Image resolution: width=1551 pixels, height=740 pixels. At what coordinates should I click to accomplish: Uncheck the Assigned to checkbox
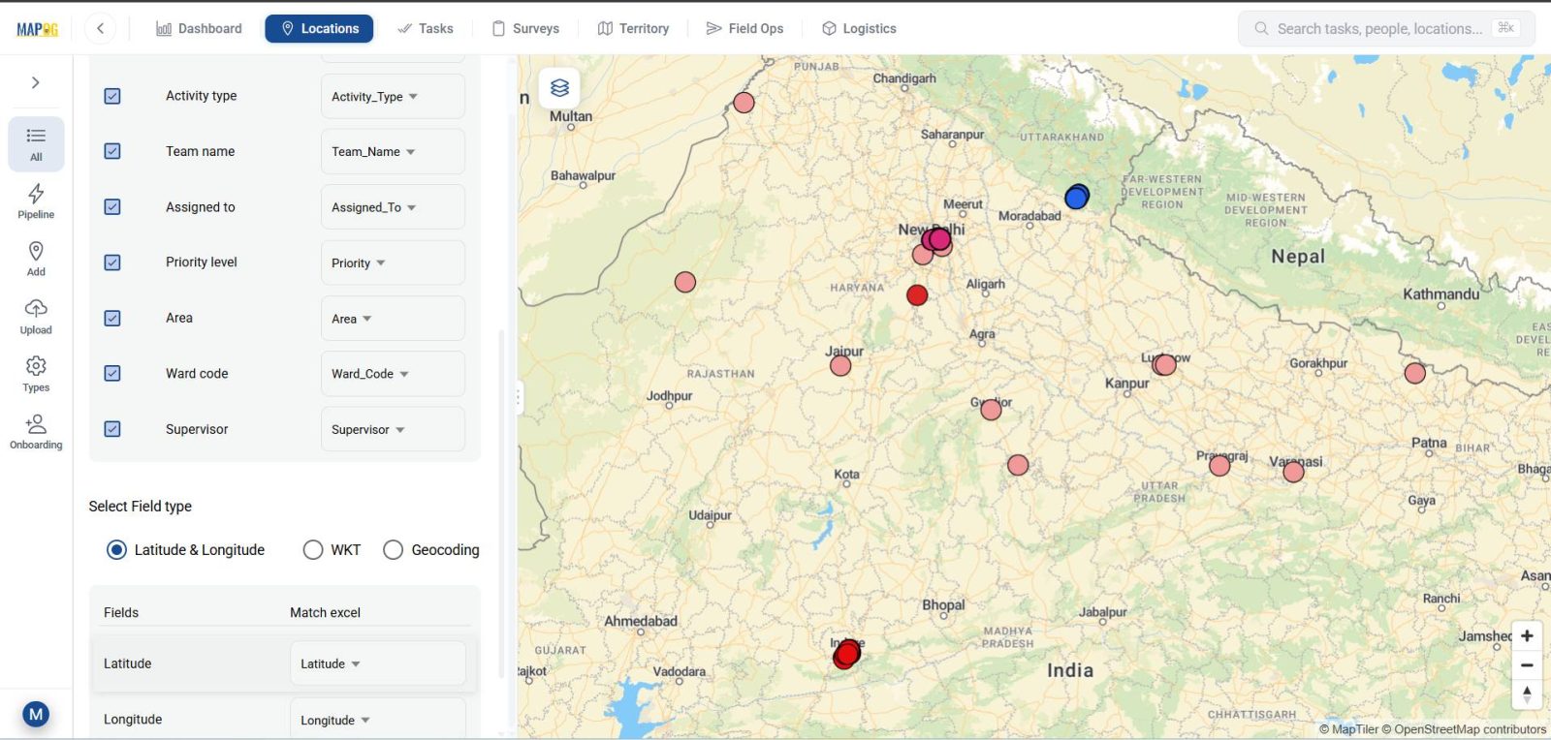click(112, 207)
